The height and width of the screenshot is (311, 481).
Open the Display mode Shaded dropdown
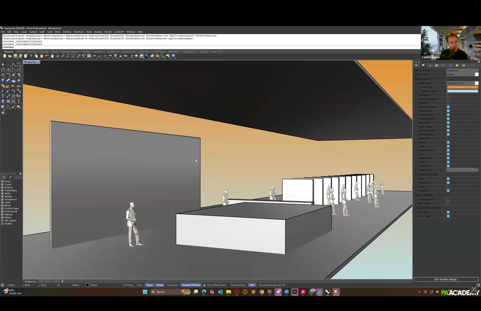[x=476, y=74]
